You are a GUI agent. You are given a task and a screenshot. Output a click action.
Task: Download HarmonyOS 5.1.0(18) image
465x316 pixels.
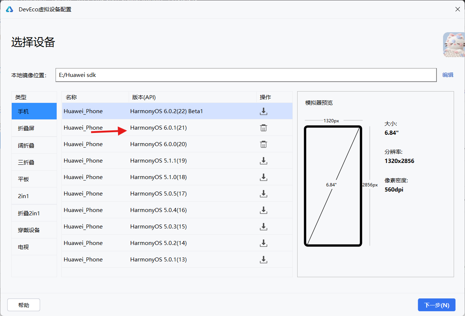263,177
